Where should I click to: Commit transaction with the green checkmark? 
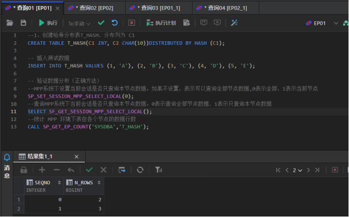click(101, 23)
